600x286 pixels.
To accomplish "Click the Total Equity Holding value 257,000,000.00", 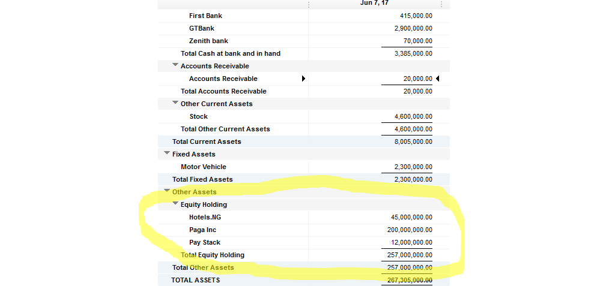I will coord(410,255).
